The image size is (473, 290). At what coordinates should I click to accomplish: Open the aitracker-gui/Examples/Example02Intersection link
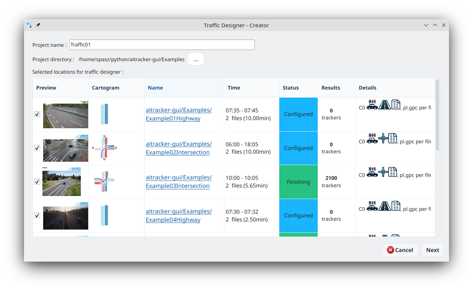tap(179, 148)
